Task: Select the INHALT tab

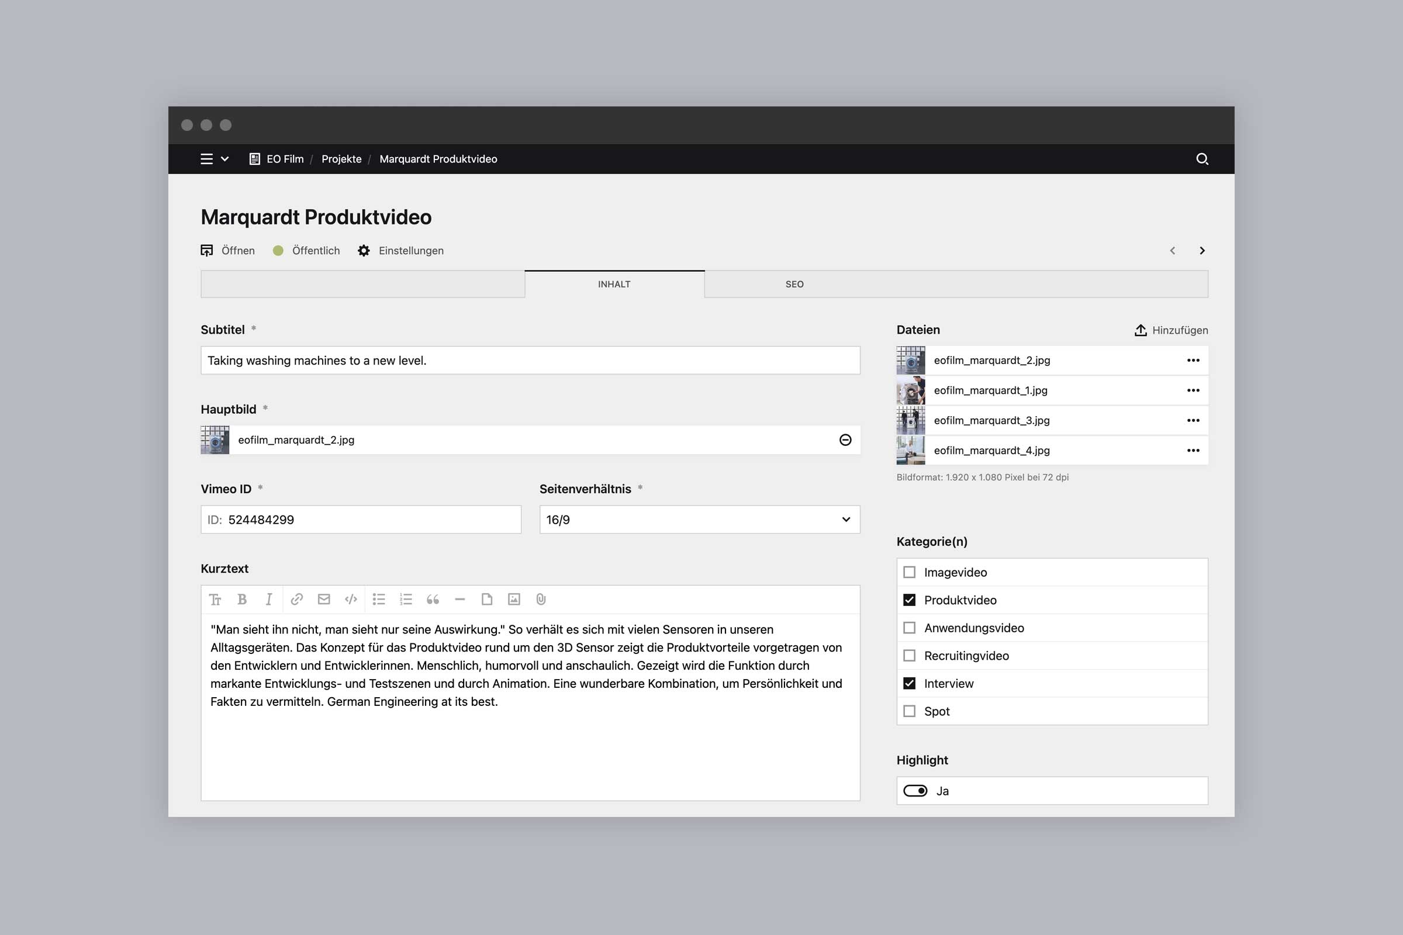Action: click(614, 285)
